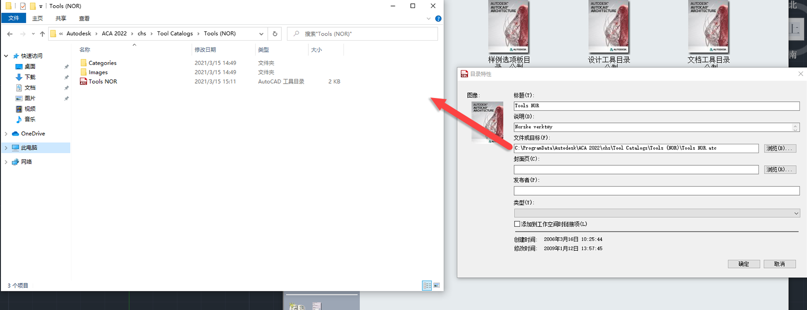Click the 标题 title input field
Viewport: 807px width, 310px height.
coord(657,106)
